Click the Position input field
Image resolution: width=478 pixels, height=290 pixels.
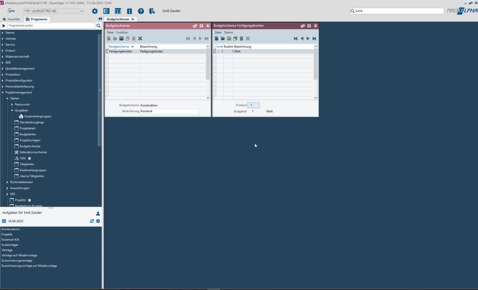coord(253,105)
